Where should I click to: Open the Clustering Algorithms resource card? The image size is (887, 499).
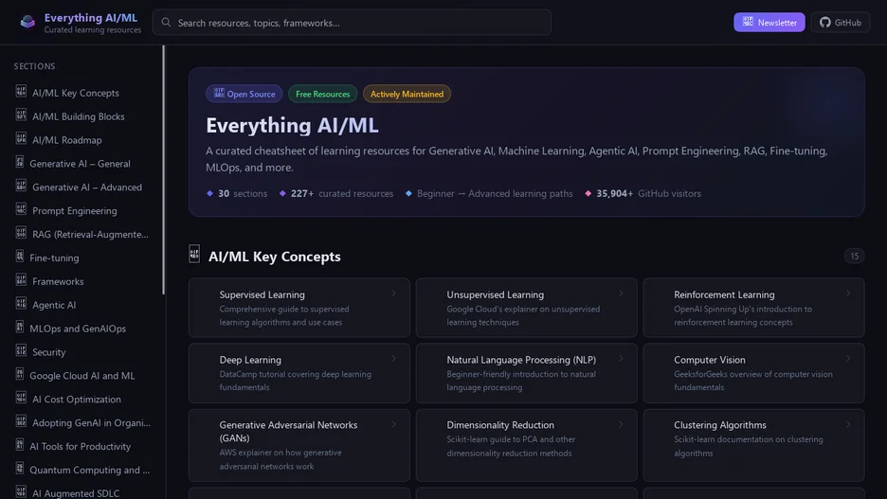(753, 445)
